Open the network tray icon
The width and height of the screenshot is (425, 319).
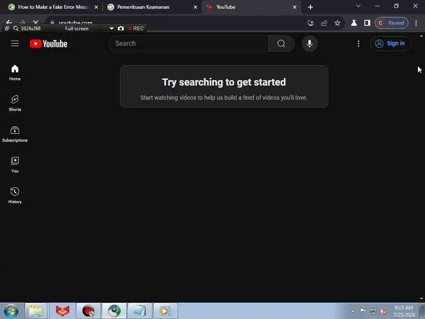(373, 312)
